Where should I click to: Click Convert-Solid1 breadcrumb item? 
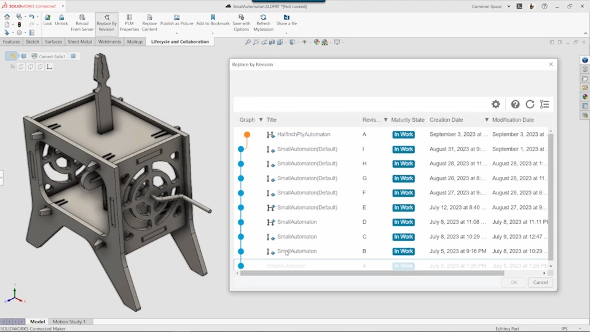(49, 57)
